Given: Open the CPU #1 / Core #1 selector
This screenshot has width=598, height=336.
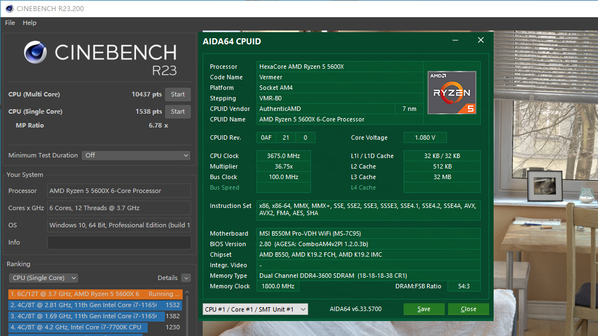Looking at the screenshot, I should (255, 309).
